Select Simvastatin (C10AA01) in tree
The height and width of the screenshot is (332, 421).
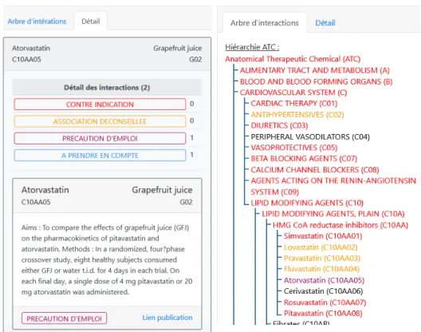(x=323, y=236)
